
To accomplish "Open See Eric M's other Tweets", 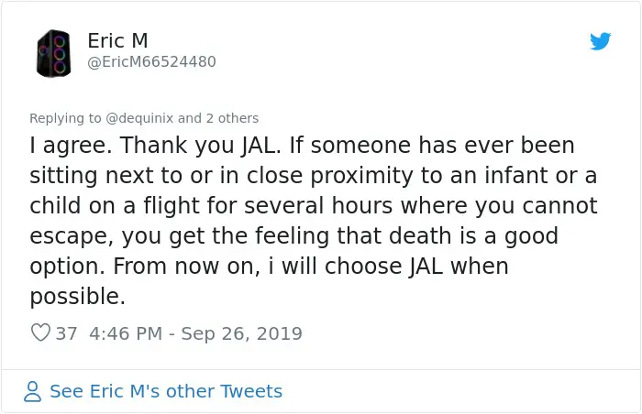I will (165, 392).
